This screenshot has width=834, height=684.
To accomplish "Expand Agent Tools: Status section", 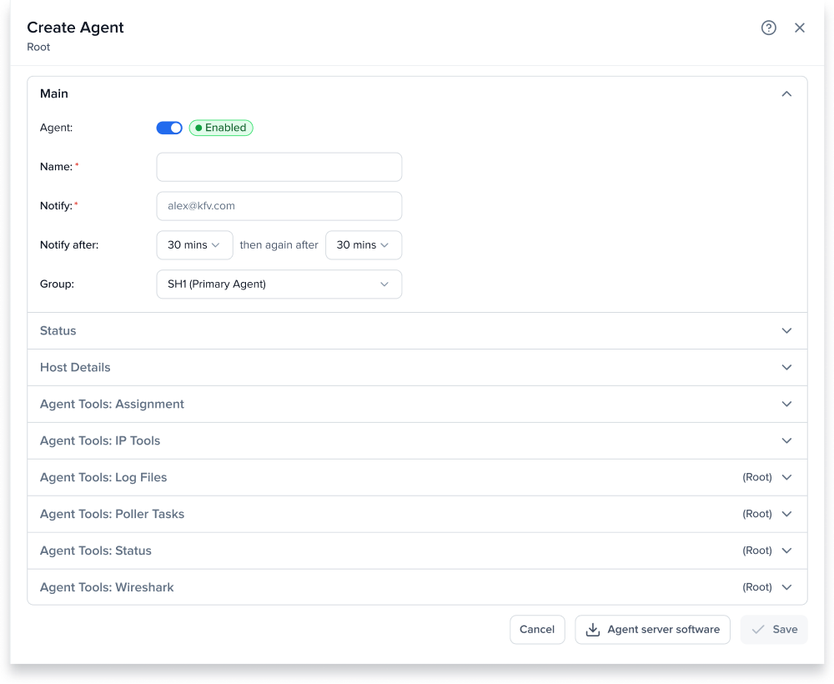I will [417, 551].
